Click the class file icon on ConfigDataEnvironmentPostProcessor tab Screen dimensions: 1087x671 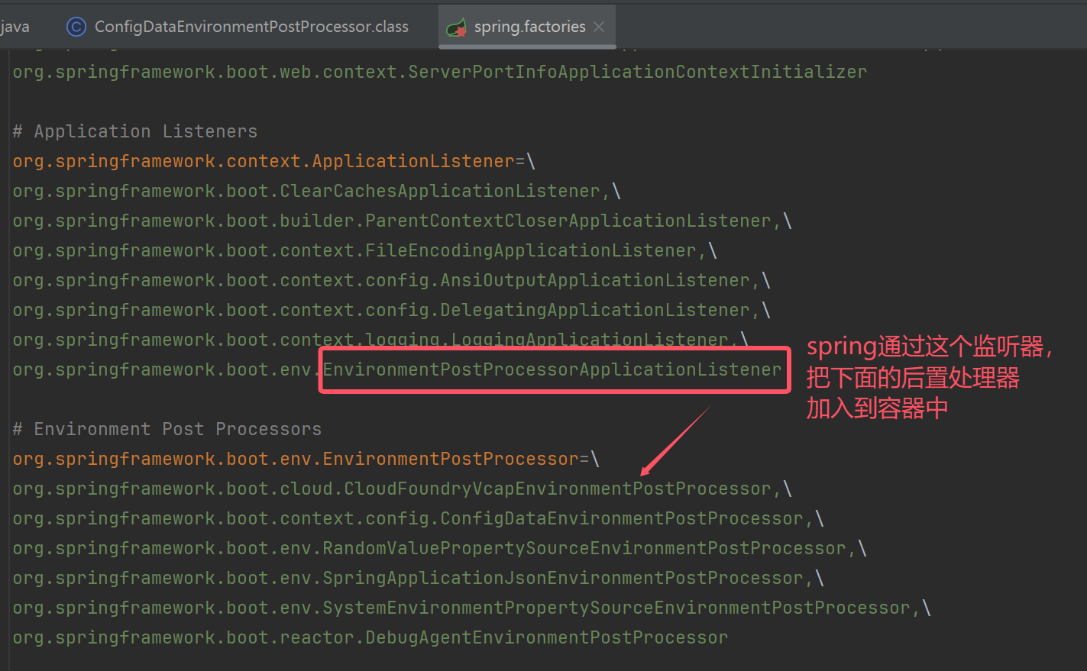[x=76, y=27]
